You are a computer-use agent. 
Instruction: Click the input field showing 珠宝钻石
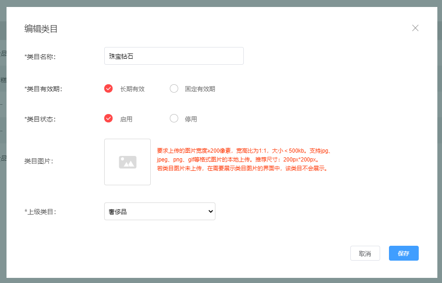click(174, 55)
